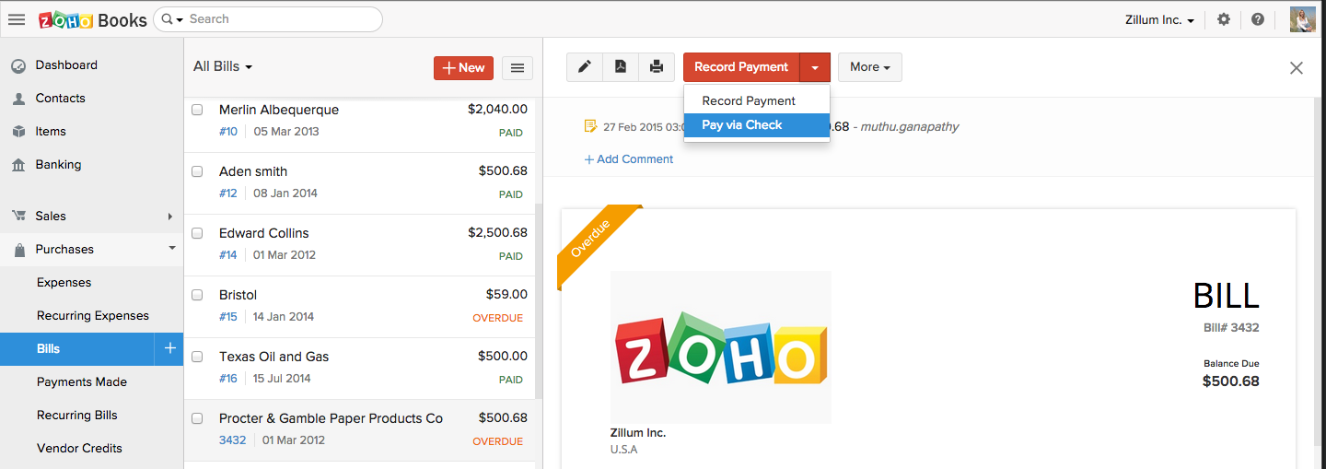Click the Add Comment link
The width and height of the screenshot is (1326, 469).
(x=629, y=159)
